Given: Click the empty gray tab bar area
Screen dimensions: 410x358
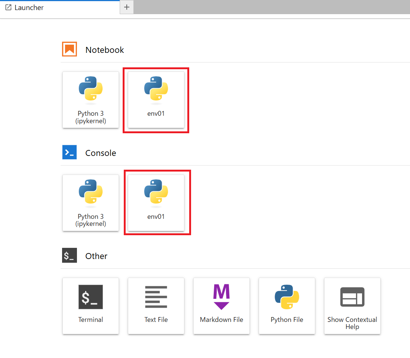Looking at the screenshot, I should [271, 7].
